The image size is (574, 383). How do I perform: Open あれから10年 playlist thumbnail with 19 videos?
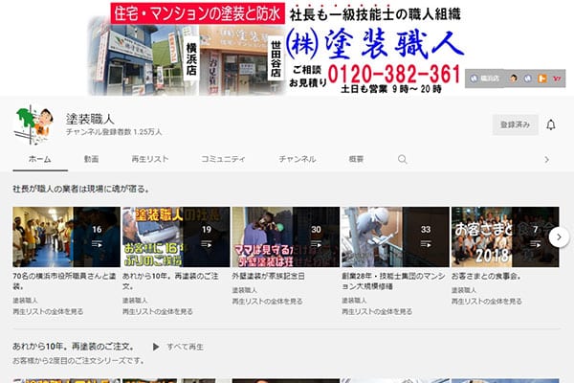tap(176, 237)
